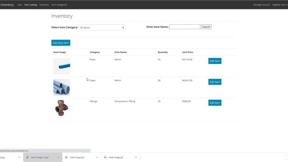
Task: Open Item Categories in the navbar
Action: point(59,5)
